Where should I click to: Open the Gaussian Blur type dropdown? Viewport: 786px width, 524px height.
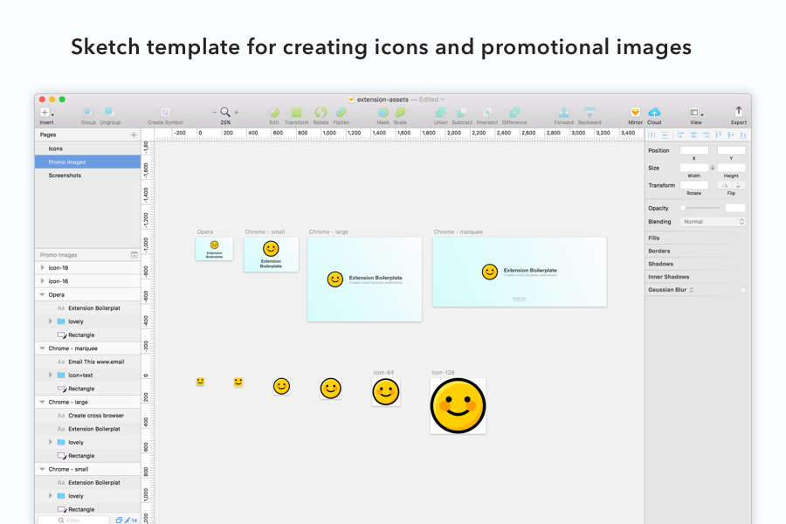(692, 290)
